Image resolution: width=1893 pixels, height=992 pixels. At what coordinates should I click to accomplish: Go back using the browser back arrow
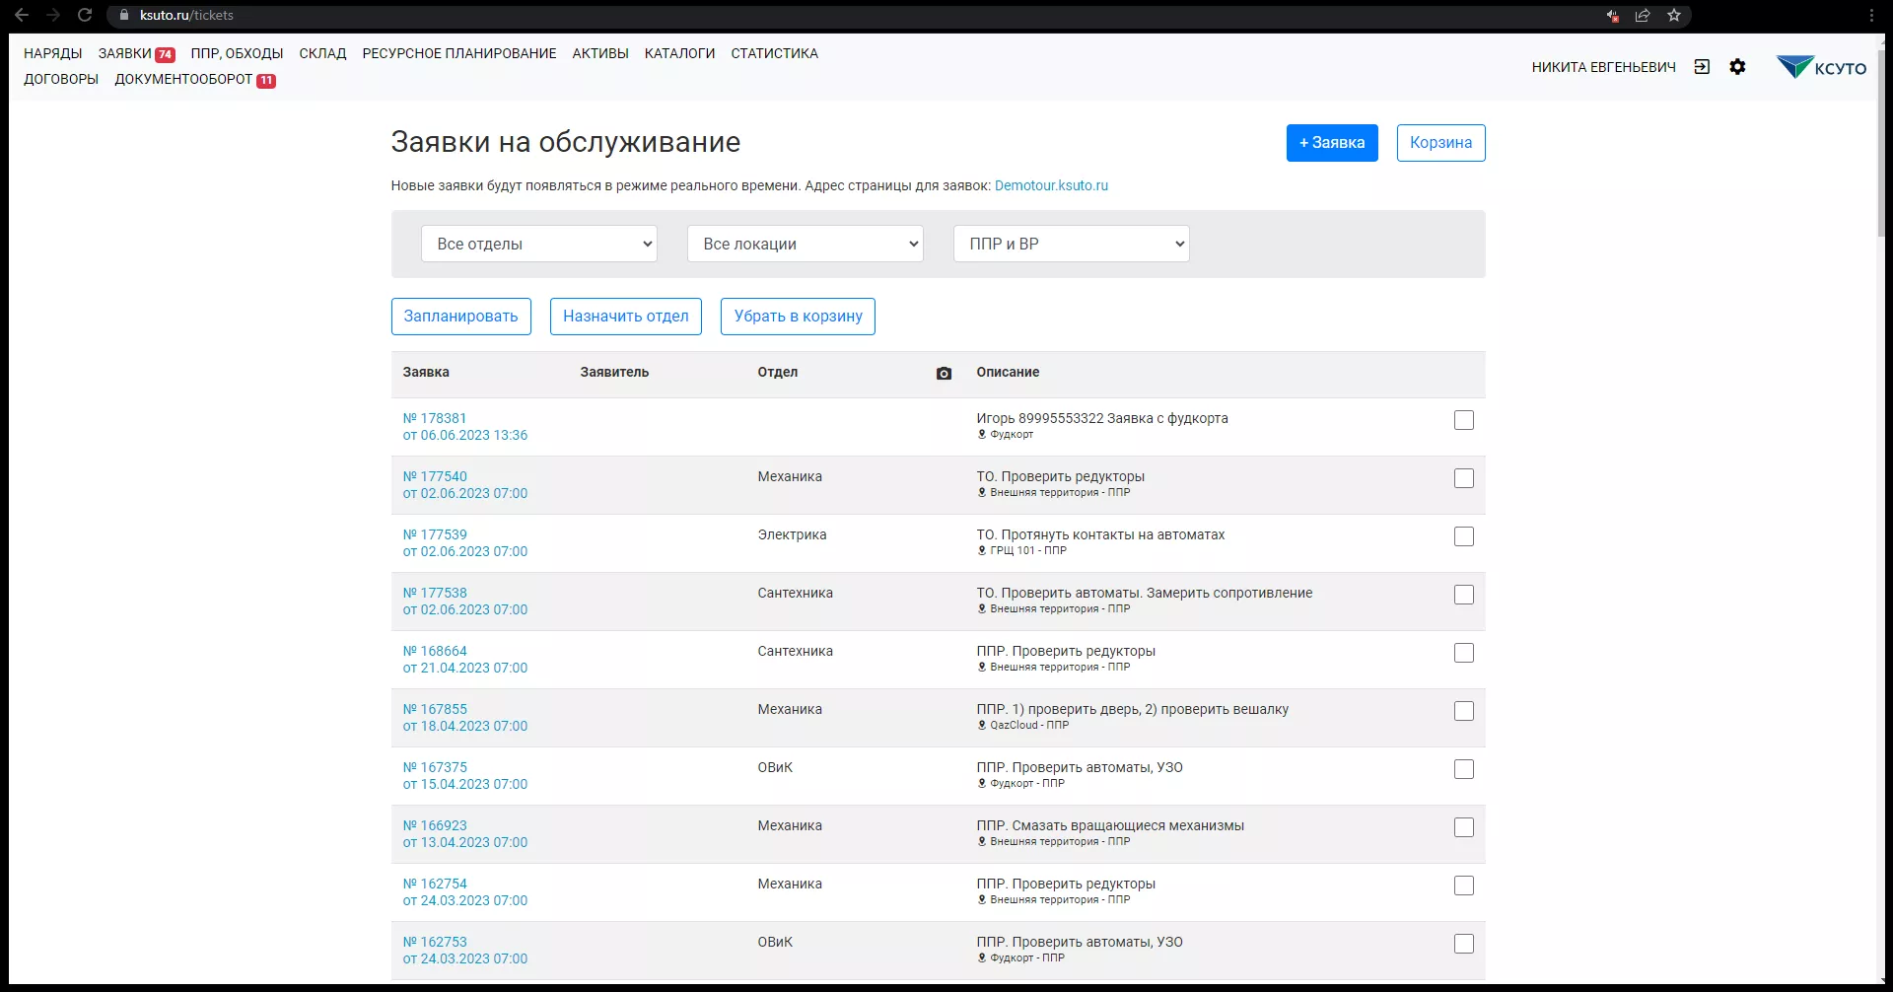coord(22,15)
